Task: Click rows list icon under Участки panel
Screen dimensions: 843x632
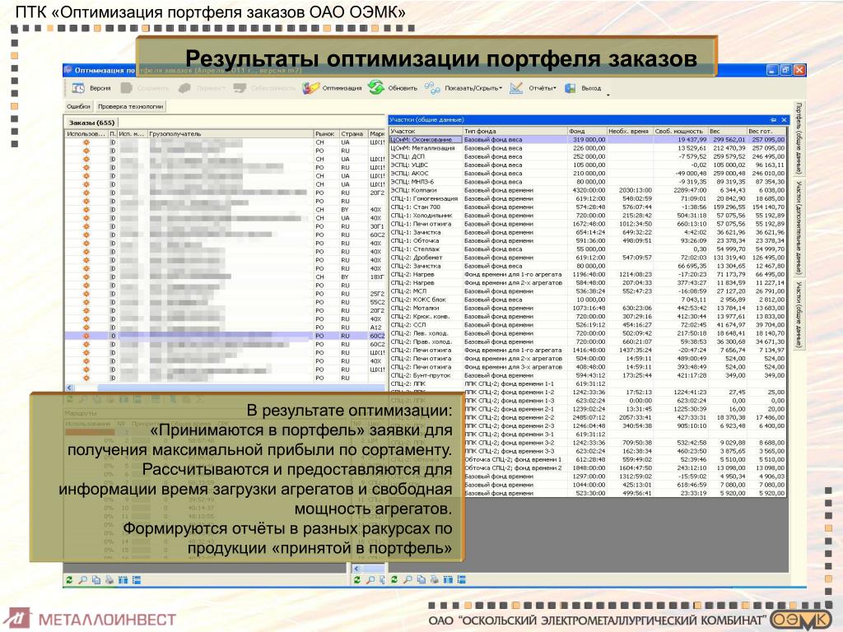Action: point(461,579)
